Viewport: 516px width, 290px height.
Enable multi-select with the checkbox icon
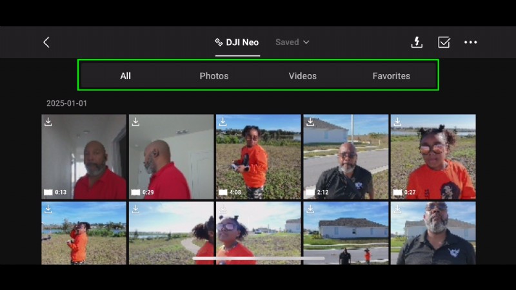click(444, 42)
